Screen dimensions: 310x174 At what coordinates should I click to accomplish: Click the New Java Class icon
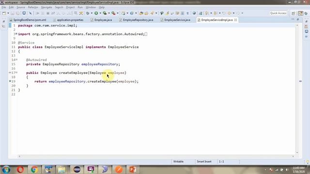click(132, 13)
